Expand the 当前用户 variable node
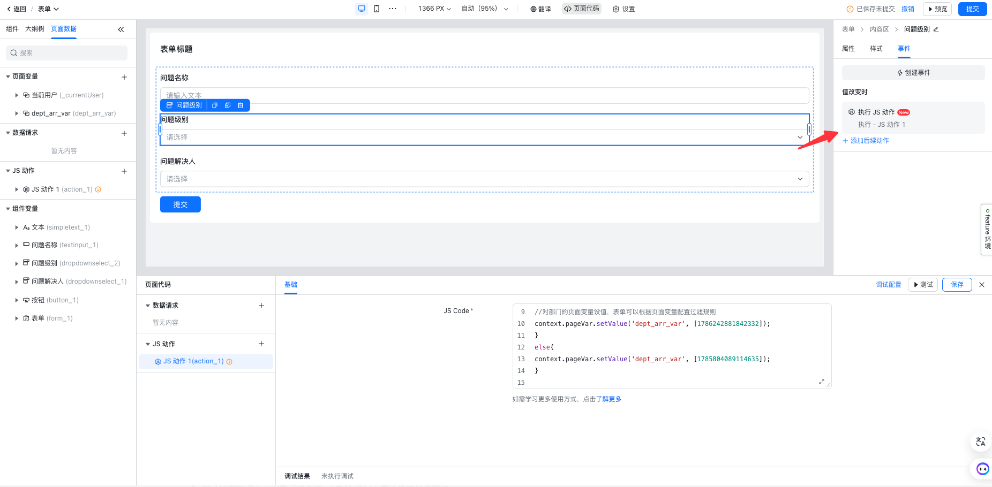The width and height of the screenshot is (992, 487). 17,95
